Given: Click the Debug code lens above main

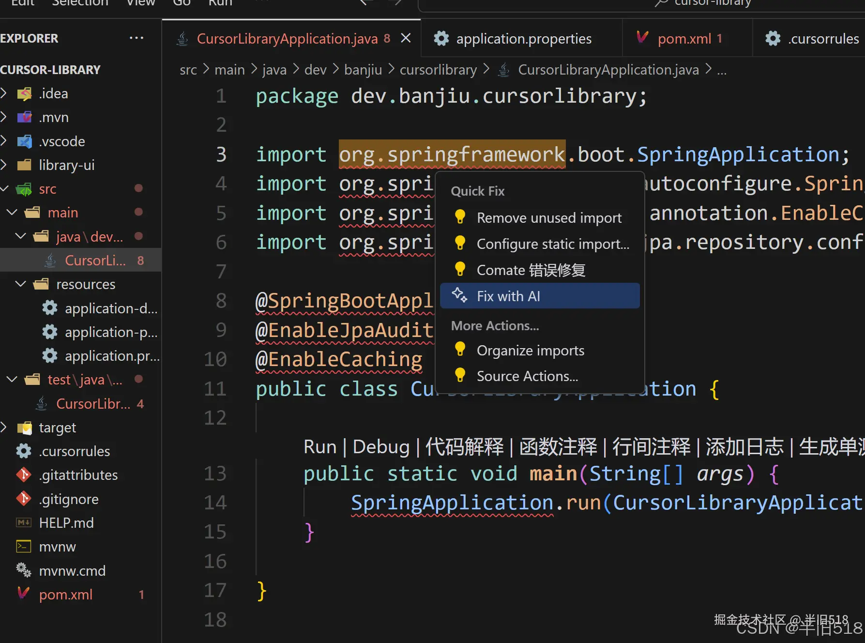Looking at the screenshot, I should 381,446.
